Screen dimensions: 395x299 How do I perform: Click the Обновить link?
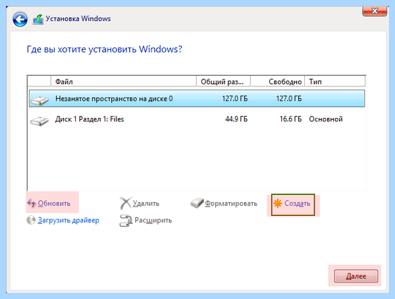pos(54,204)
